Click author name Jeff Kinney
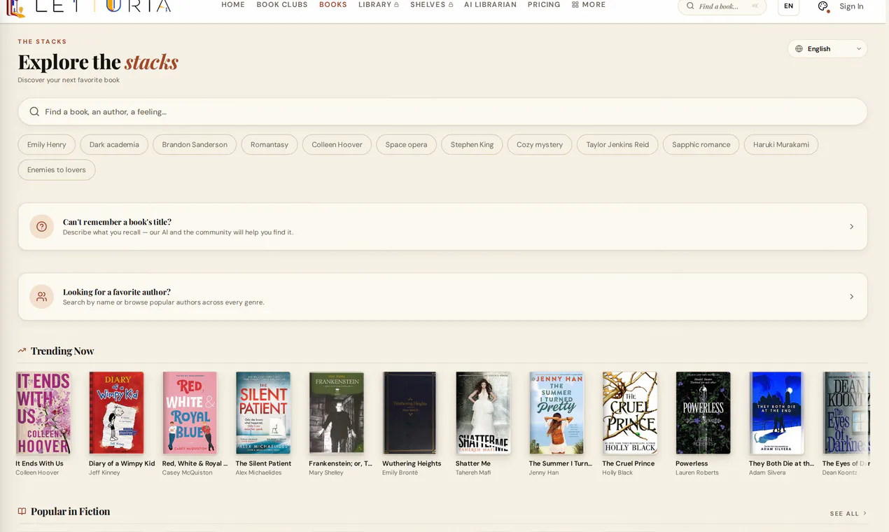889x532 pixels. (104, 472)
